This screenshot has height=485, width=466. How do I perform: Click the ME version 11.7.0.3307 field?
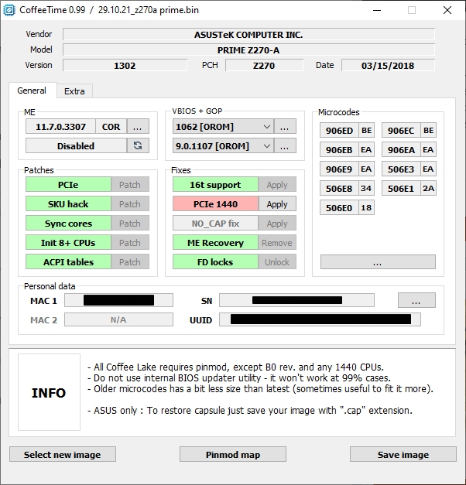[60, 127]
